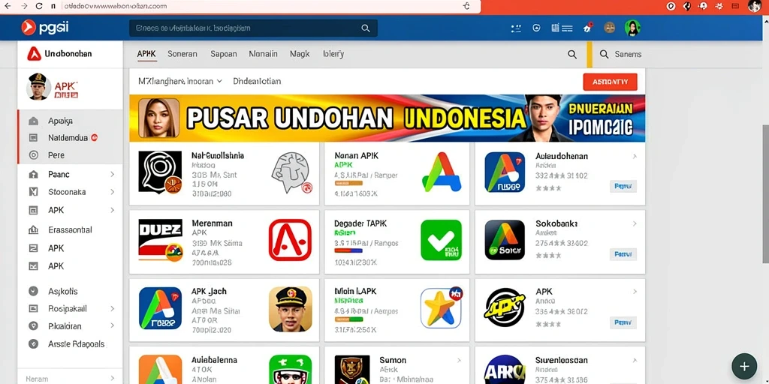Click the Apoka home icon in the sidebar

(33, 121)
